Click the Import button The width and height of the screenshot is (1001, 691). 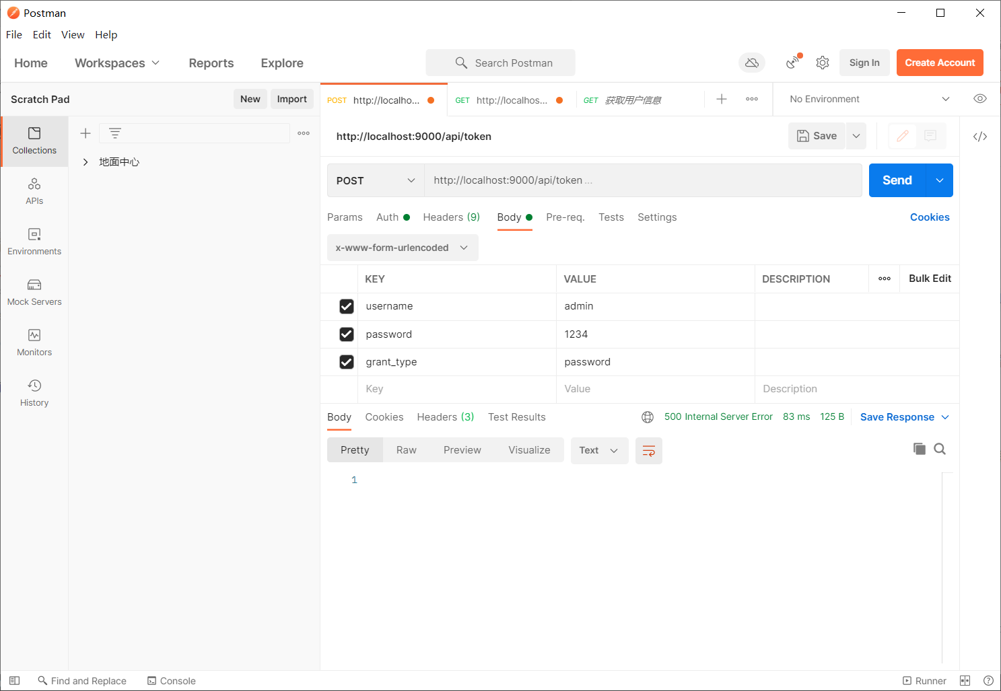pos(291,99)
